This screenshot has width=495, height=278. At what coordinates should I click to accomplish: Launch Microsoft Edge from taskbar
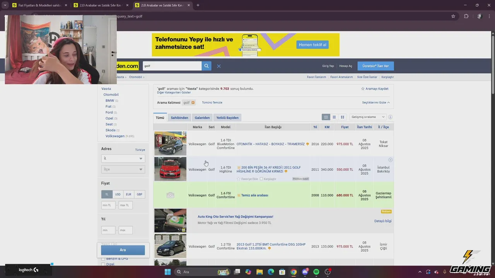[x=271, y=272]
